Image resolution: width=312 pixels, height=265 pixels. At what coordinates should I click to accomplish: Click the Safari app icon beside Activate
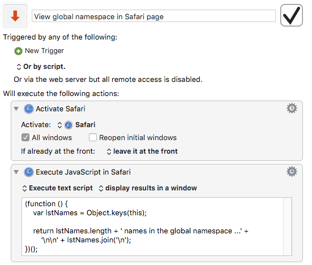point(69,125)
